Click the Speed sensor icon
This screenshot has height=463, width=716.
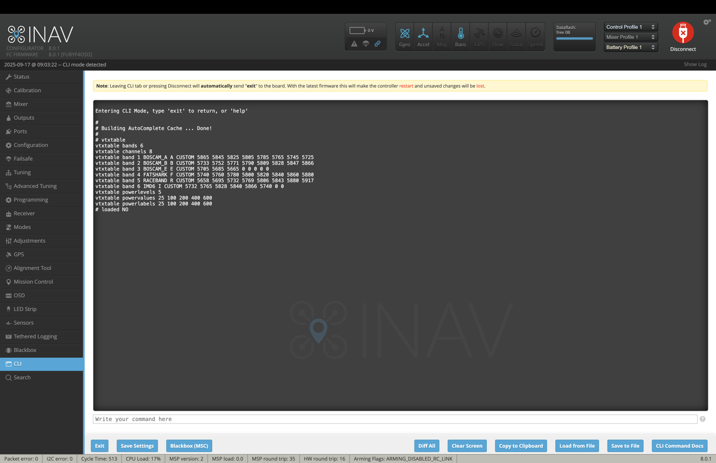pos(535,37)
